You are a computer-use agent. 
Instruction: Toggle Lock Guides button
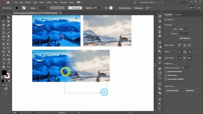point(185,52)
